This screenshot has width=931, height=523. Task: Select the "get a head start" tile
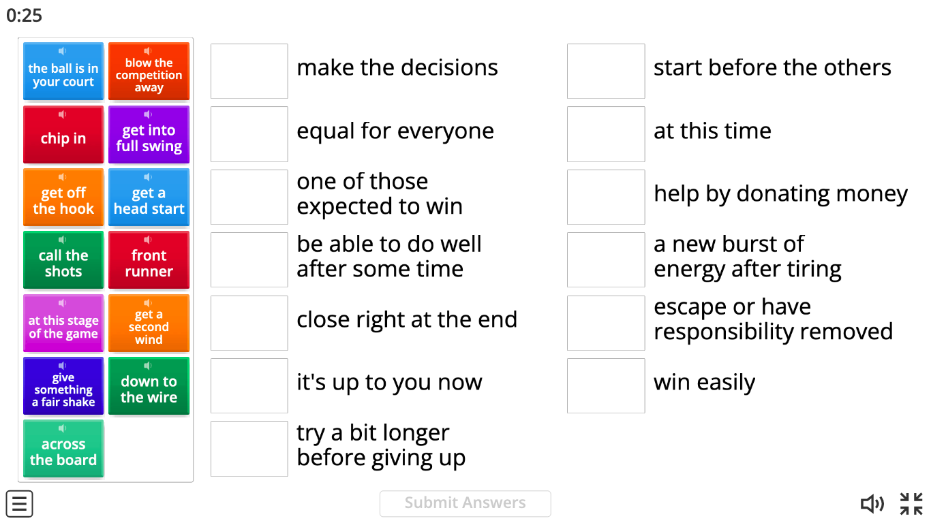(149, 197)
